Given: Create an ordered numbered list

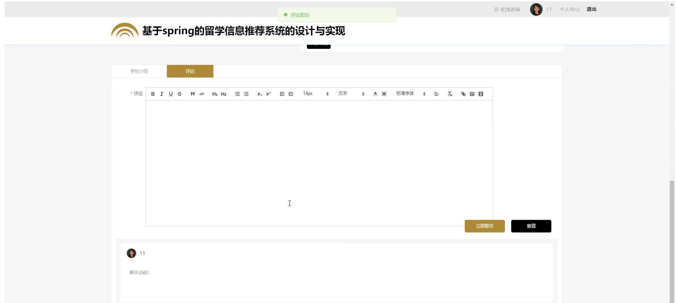Looking at the screenshot, I should coord(237,94).
